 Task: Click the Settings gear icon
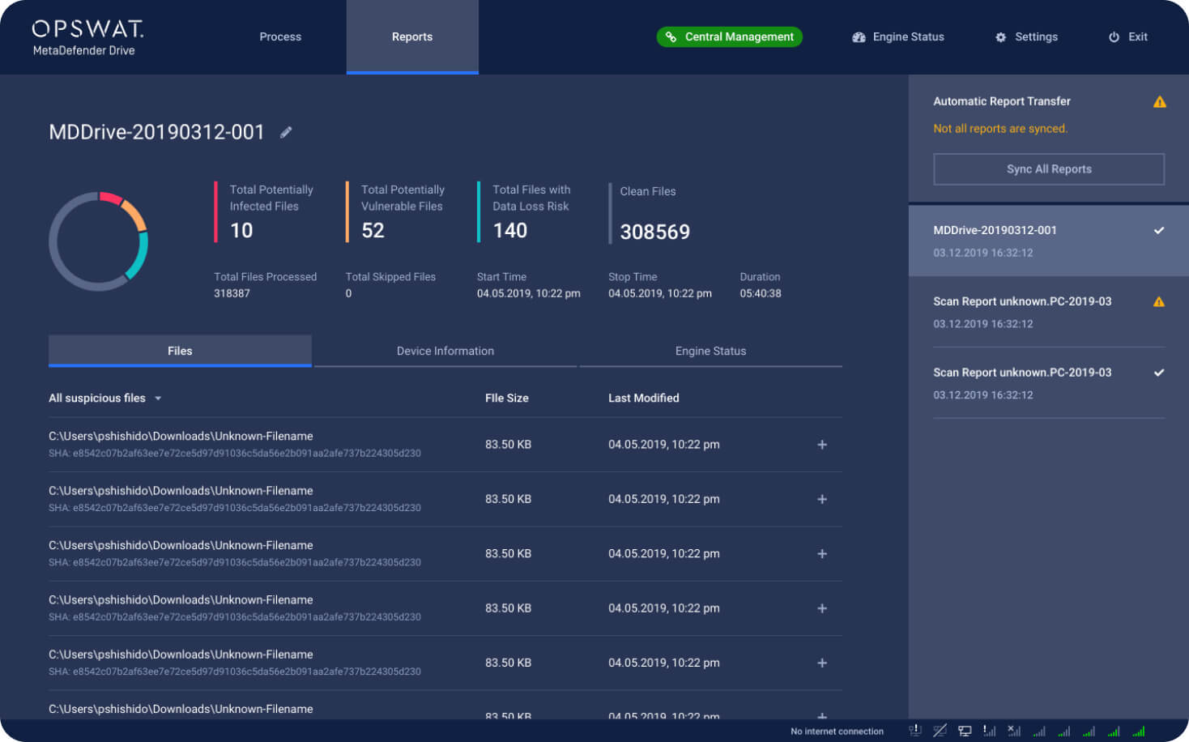pos(1000,37)
